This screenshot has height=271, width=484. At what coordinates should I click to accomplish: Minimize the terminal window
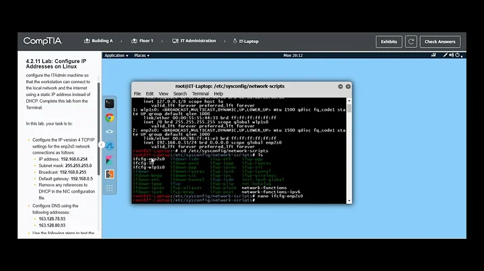[340, 87]
